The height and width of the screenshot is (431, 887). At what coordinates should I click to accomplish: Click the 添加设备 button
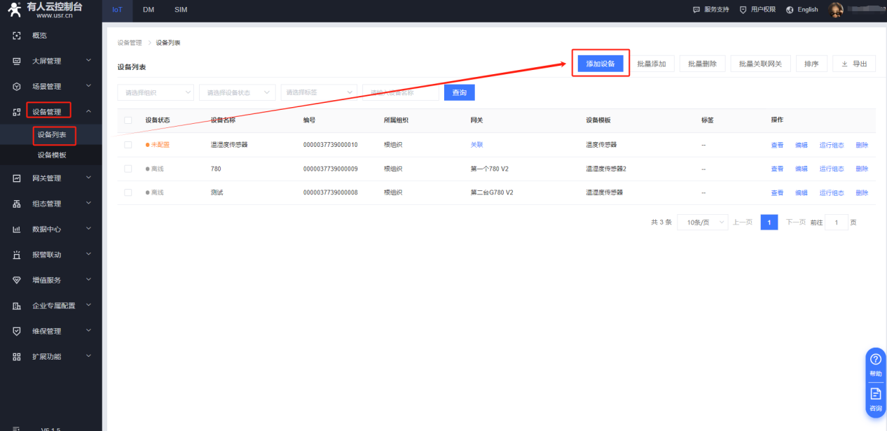click(x=600, y=64)
